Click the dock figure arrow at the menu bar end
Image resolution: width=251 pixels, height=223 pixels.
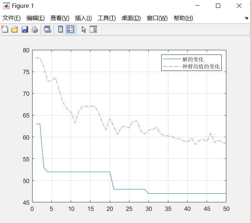click(x=246, y=18)
